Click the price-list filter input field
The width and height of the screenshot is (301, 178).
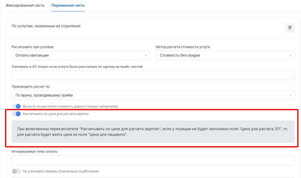point(153,75)
